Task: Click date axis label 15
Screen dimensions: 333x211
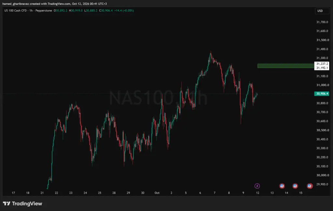Action: click(301, 193)
